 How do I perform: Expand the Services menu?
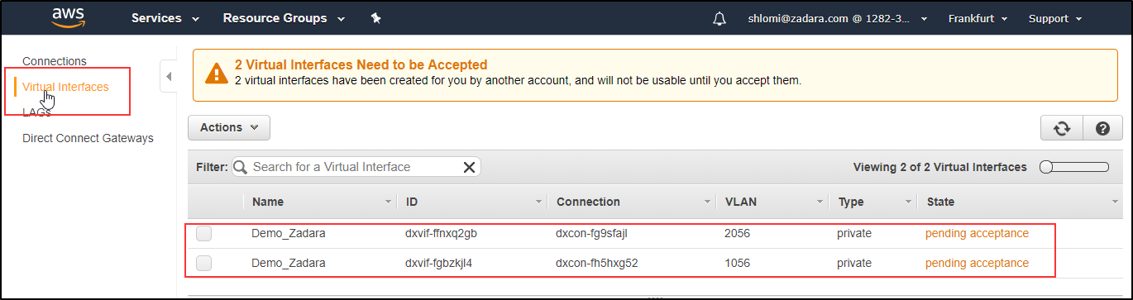pos(165,18)
